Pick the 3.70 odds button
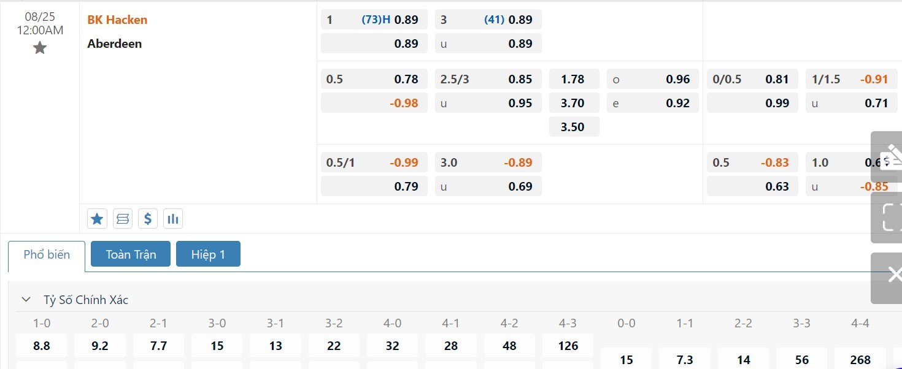Screen dimensions: 902x369 point(573,103)
